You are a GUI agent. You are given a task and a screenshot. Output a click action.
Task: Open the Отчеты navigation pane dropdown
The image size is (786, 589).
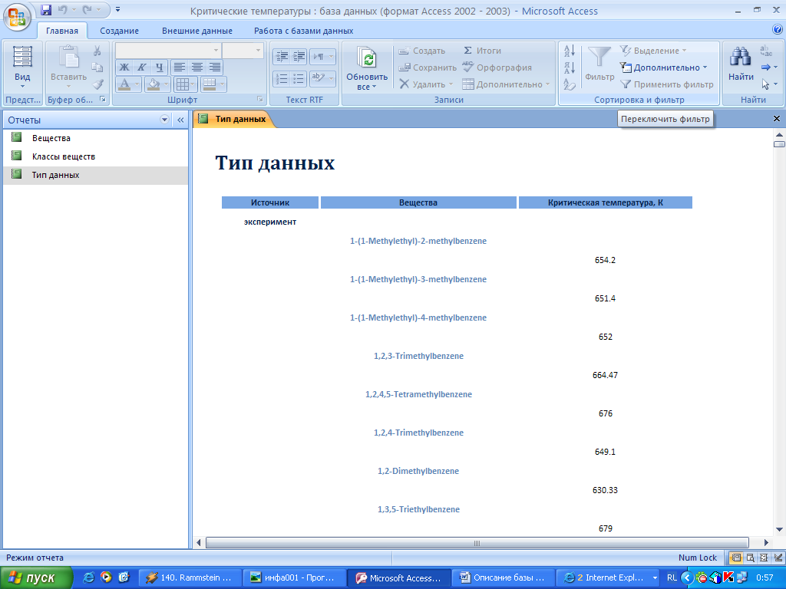point(164,120)
